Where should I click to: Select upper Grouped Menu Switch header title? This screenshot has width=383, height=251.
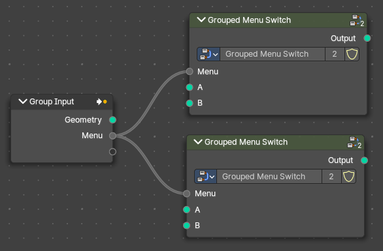[249, 20]
